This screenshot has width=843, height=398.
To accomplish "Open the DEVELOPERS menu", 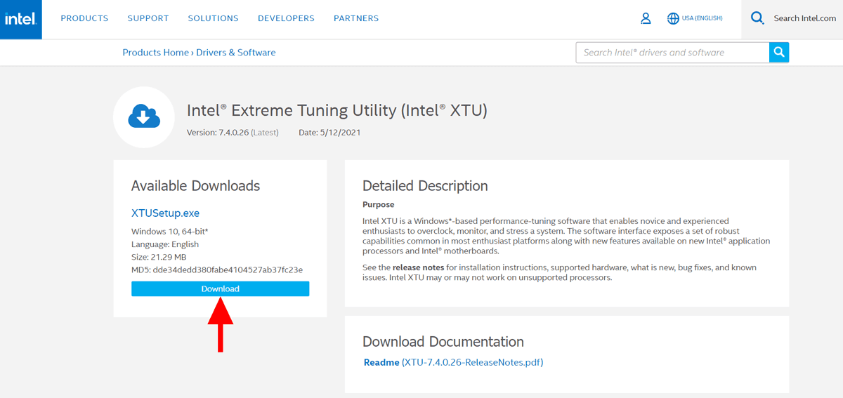I will coord(286,18).
